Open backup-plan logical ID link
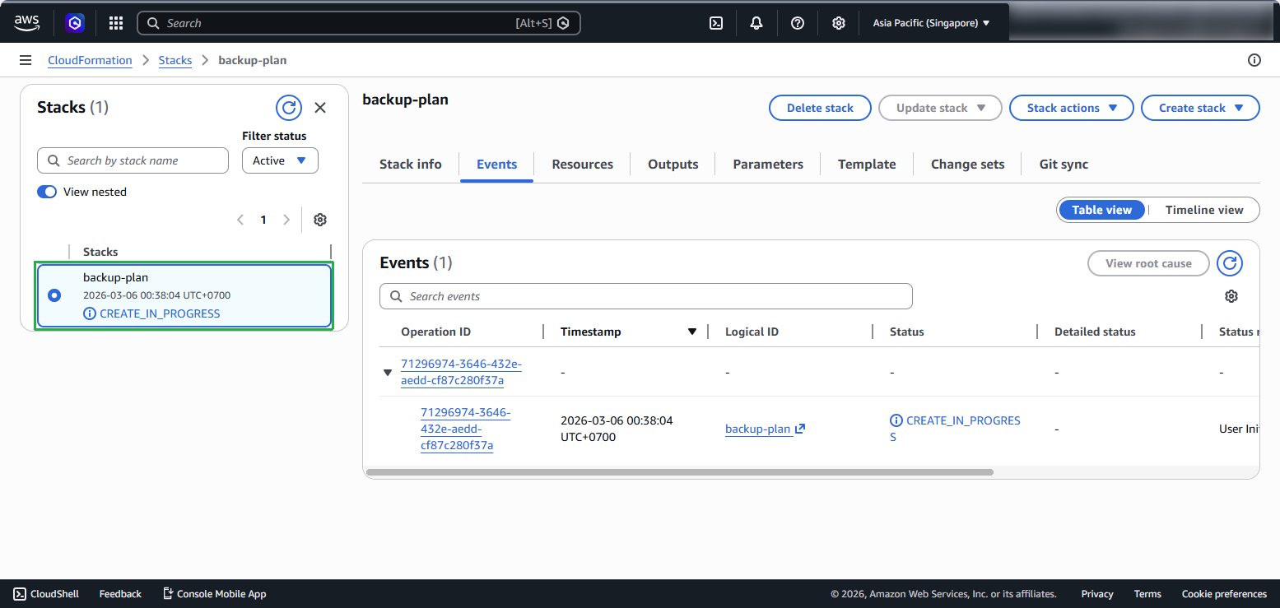1280x608 pixels. coord(765,429)
